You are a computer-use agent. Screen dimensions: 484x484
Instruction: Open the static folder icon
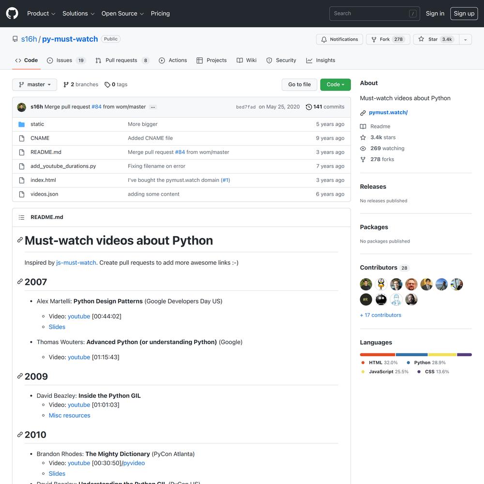click(22, 124)
